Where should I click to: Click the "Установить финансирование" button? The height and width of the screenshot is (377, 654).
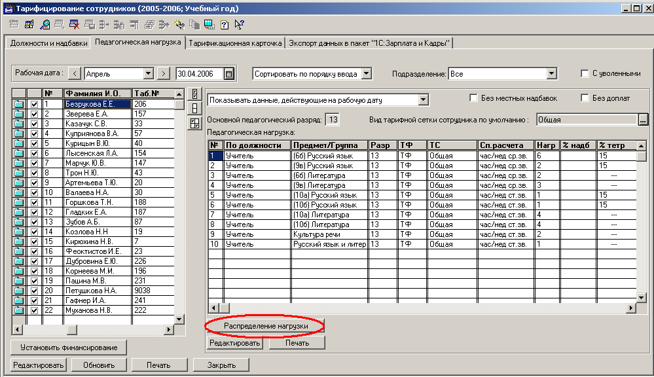click(69, 347)
